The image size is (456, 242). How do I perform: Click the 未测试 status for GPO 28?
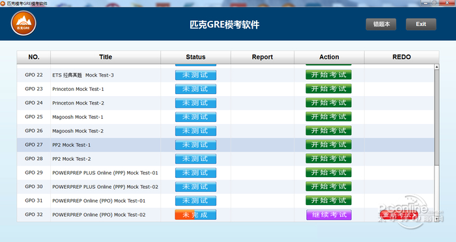pos(195,159)
